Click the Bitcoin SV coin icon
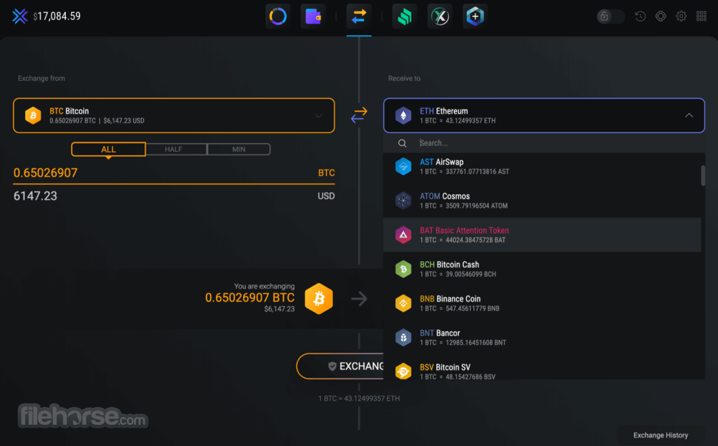Viewport: 718px width, 446px height. pos(403,371)
